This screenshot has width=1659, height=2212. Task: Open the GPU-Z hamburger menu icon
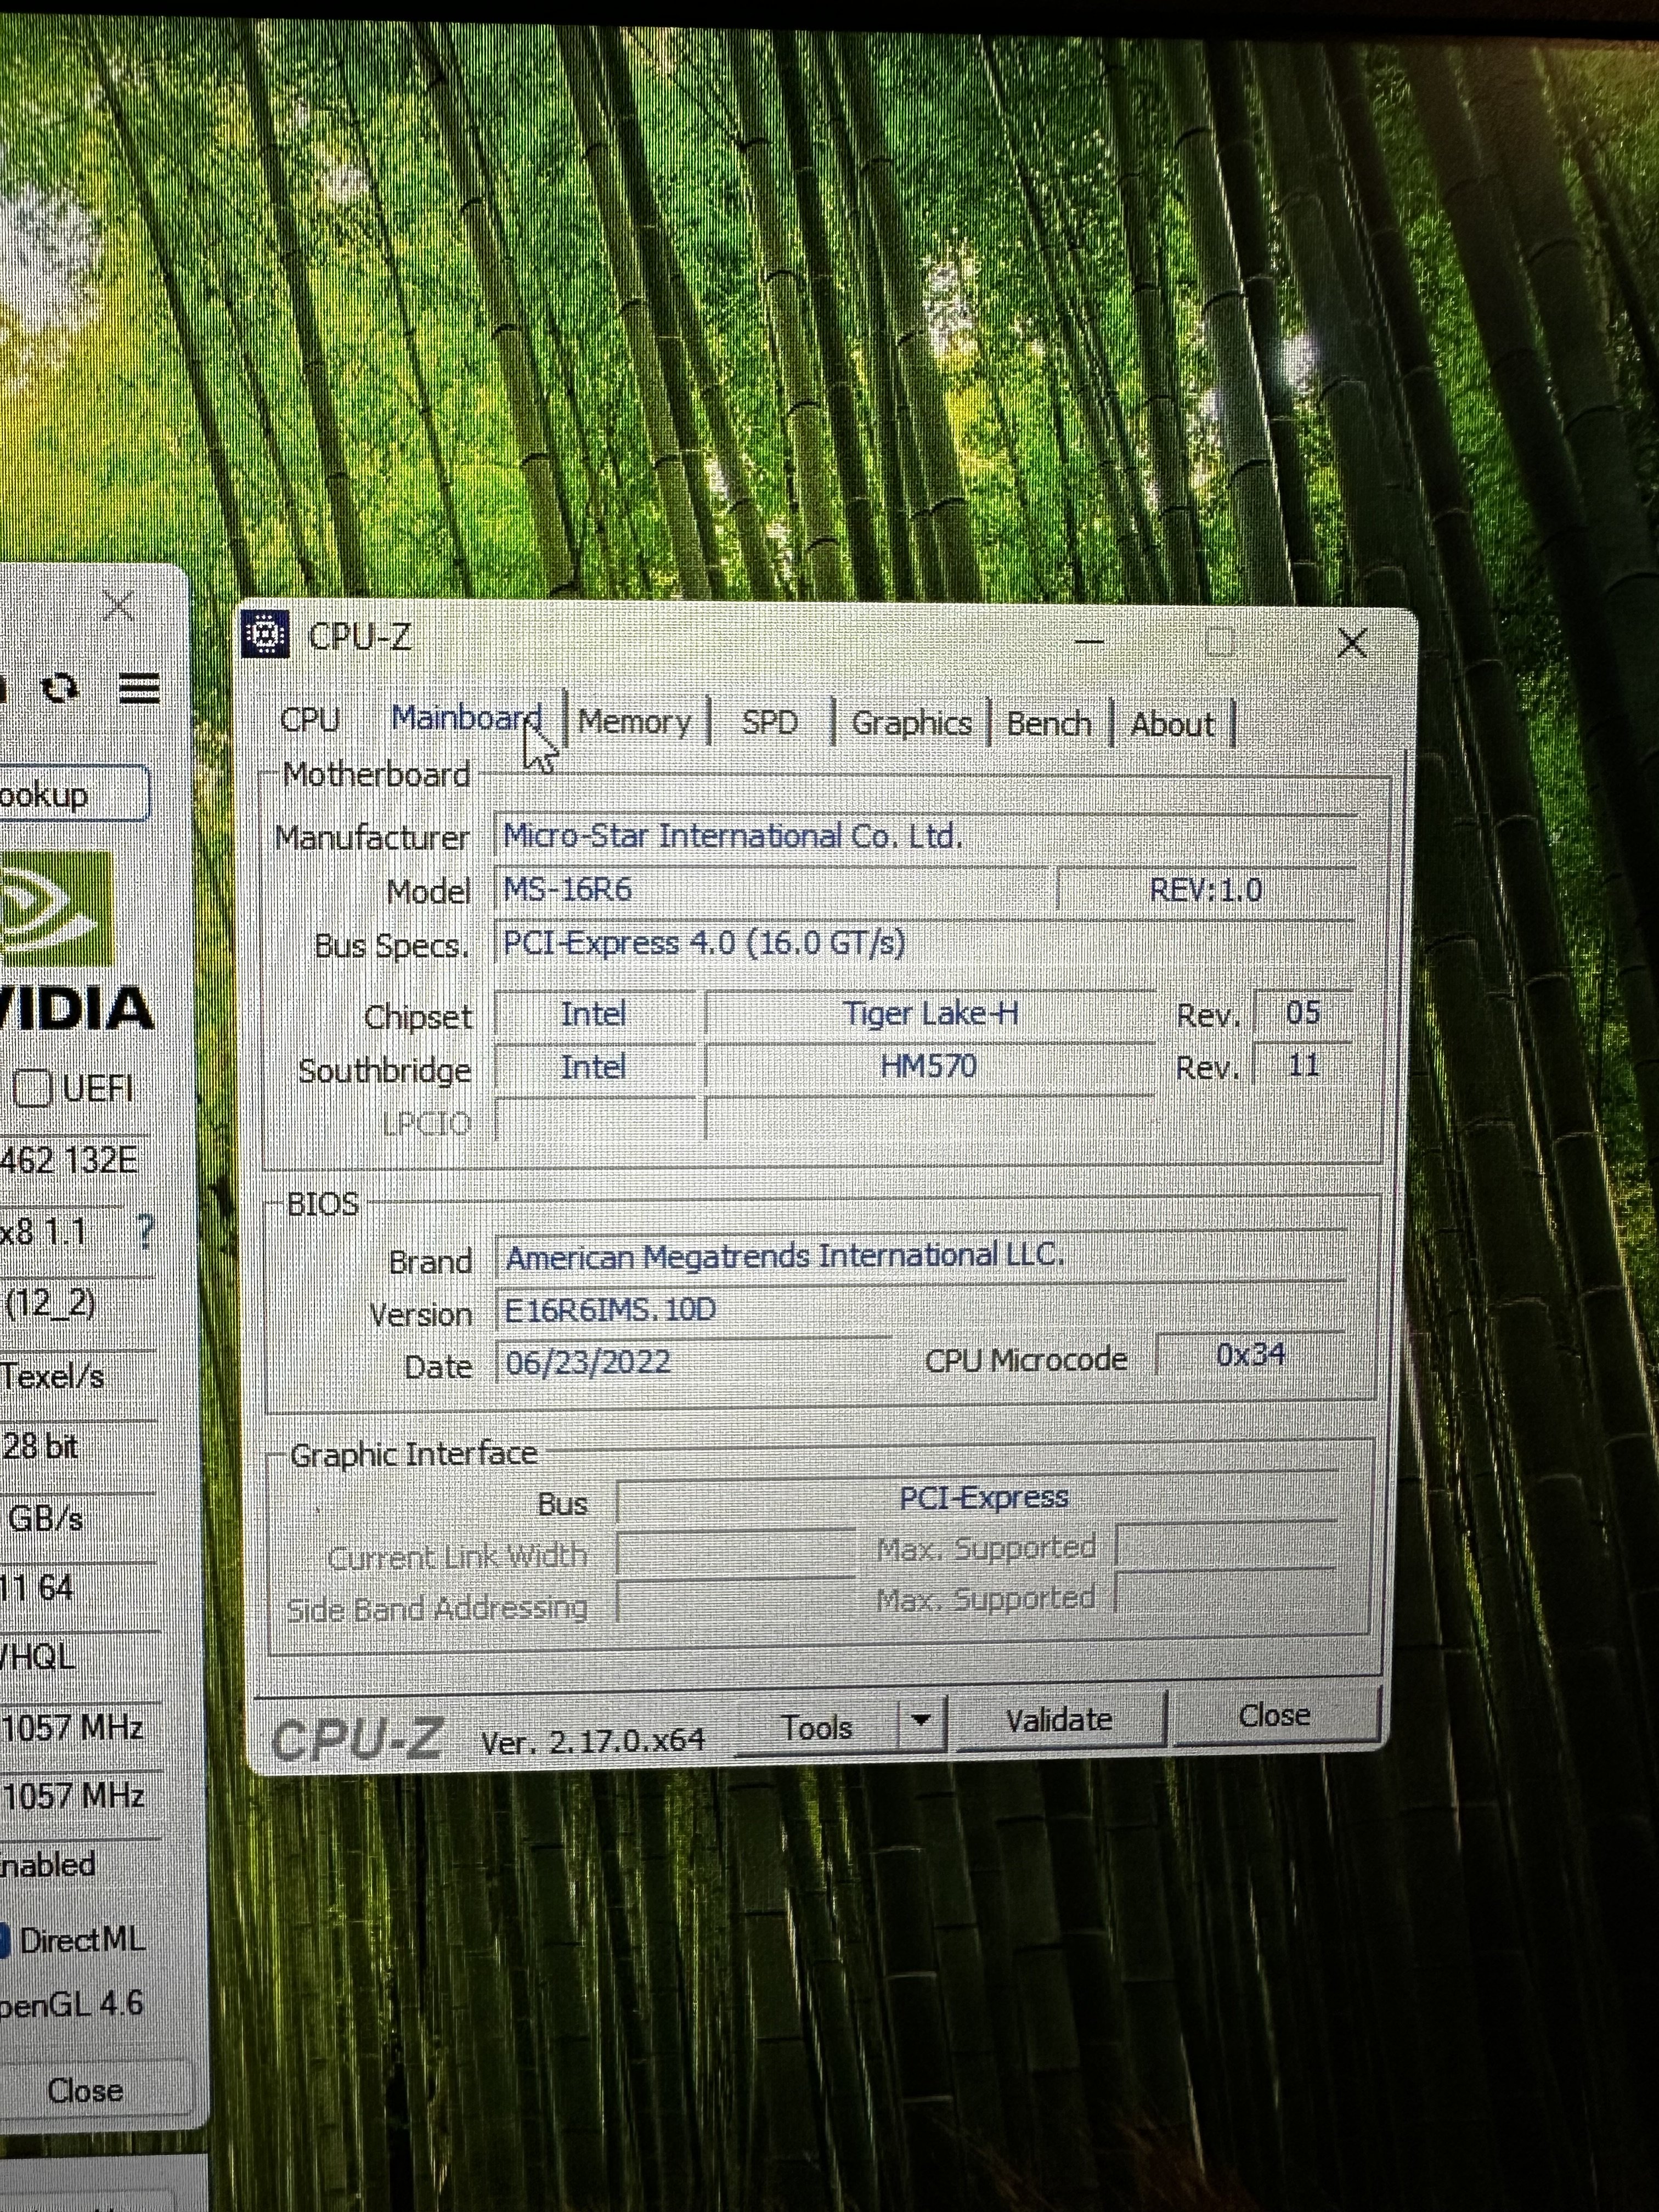coord(139,688)
